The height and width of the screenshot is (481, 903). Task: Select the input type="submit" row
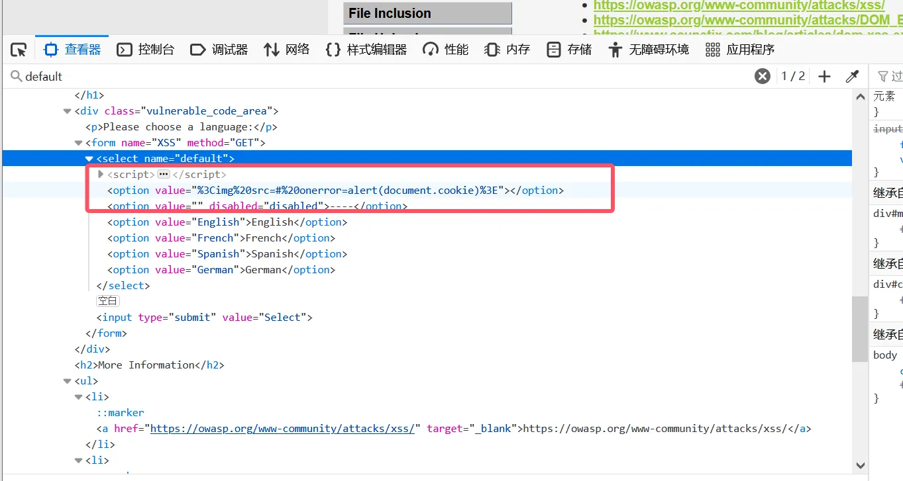point(427,318)
